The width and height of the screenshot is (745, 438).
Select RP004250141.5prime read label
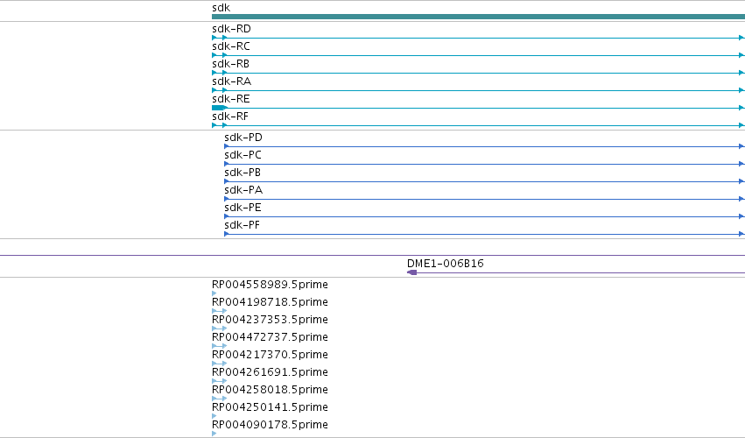(x=270, y=407)
